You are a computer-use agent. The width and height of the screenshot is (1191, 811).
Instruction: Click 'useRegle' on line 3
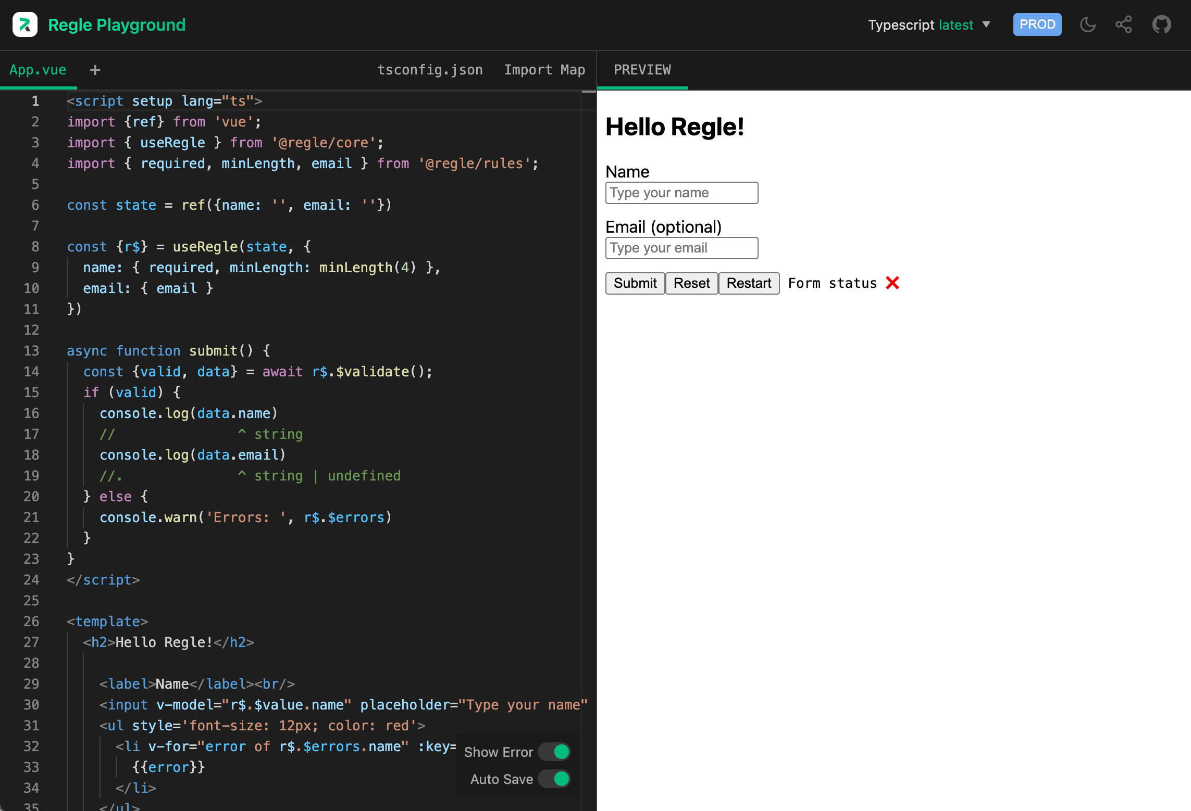[172, 143]
